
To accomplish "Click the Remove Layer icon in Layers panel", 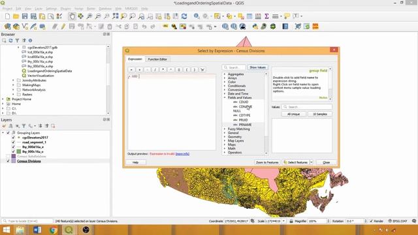I will click(x=53, y=126).
